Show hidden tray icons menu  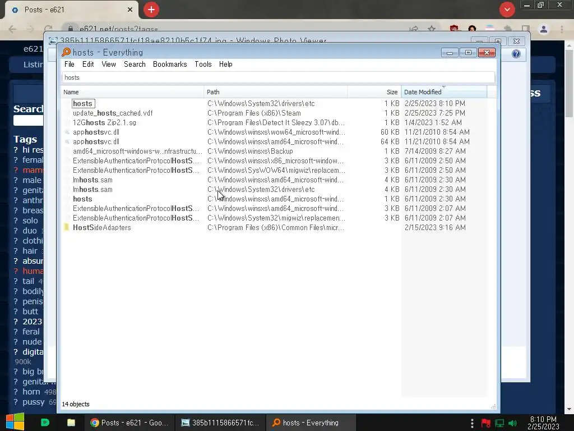[x=472, y=423]
